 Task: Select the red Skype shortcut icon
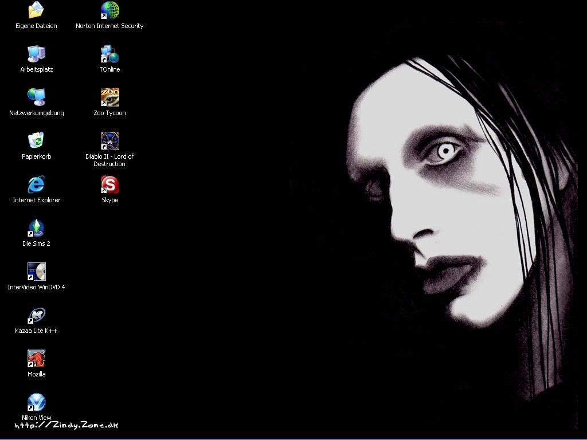pyautogui.click(x=109, y=184)
